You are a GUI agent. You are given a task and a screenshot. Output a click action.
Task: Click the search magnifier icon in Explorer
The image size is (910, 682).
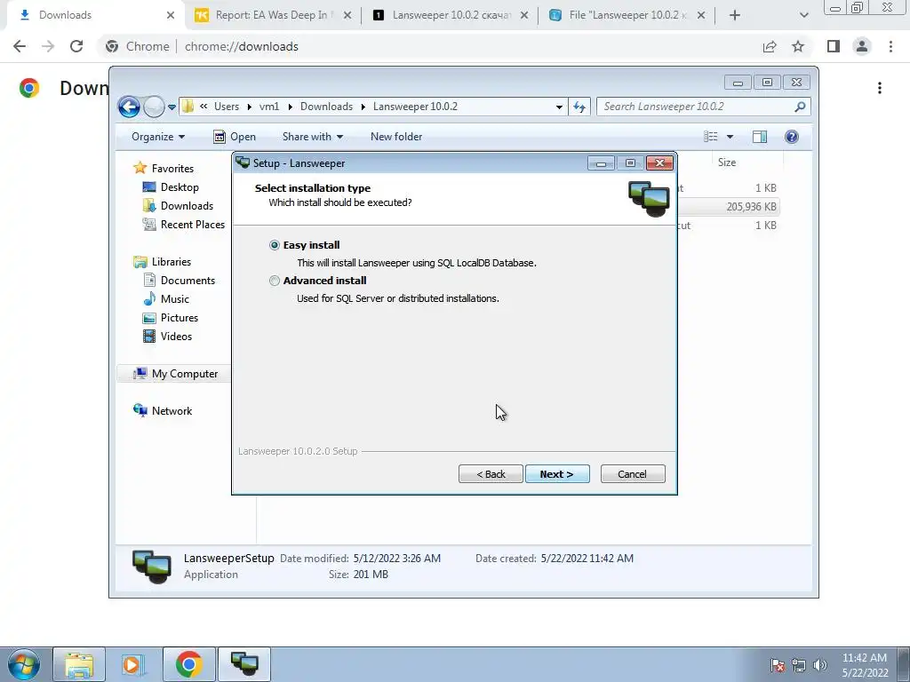click(x=800, y=107)
